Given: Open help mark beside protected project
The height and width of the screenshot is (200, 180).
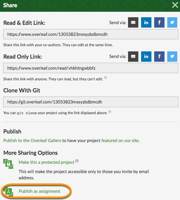Looking at the screenshot, I should coord(77,161).
